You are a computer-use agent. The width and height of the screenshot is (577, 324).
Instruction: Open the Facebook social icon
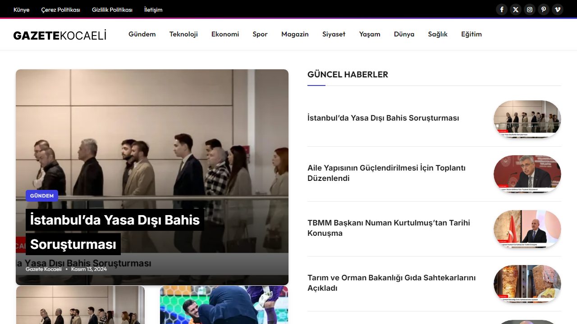point(502,9)
